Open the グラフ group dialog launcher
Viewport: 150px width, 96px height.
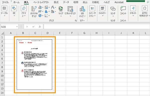(76, 21)
